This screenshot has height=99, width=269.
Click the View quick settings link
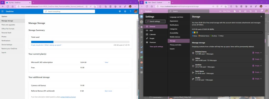[156, 47]
